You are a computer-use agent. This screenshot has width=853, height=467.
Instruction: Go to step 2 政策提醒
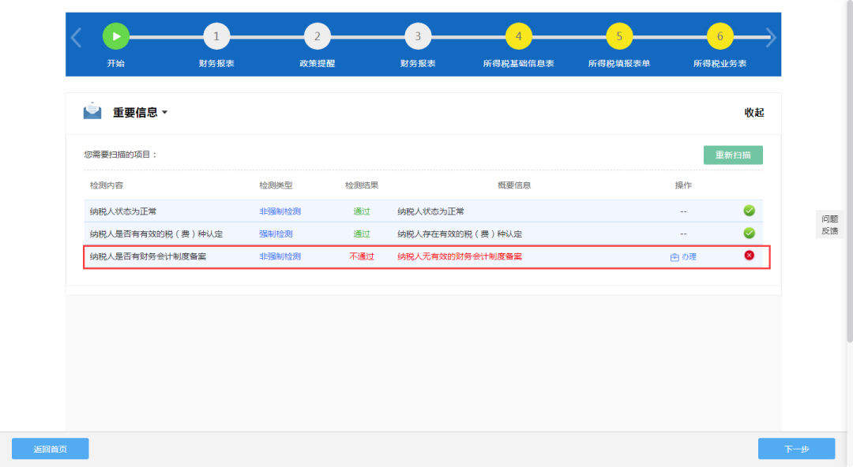point(318,36)
